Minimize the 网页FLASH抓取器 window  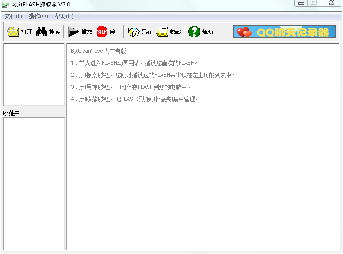coord(302,3)
